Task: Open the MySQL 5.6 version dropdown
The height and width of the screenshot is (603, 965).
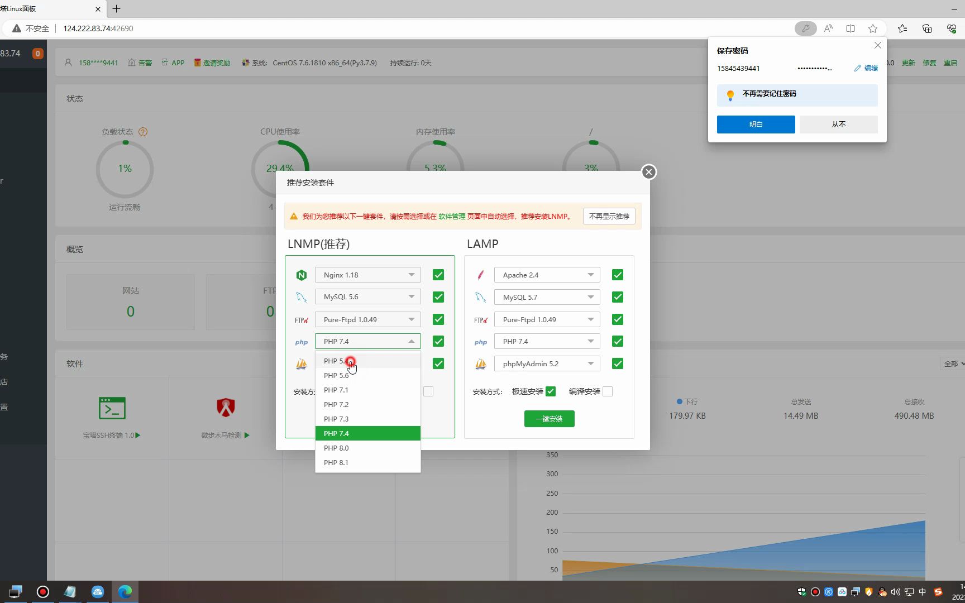Action: pyautogui.click(x=367, y=297)
